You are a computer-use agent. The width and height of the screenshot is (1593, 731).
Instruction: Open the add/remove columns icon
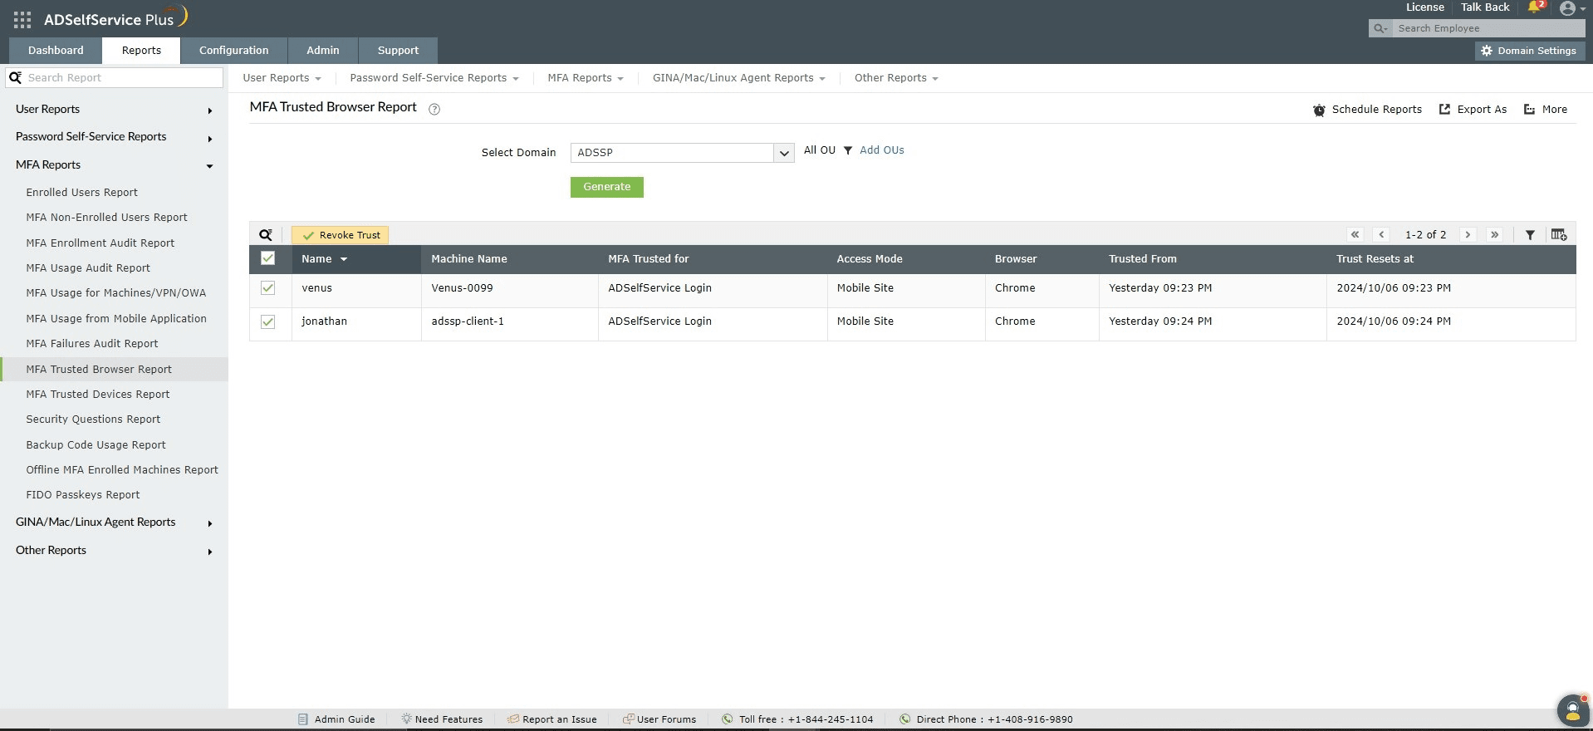(1559, 235)
